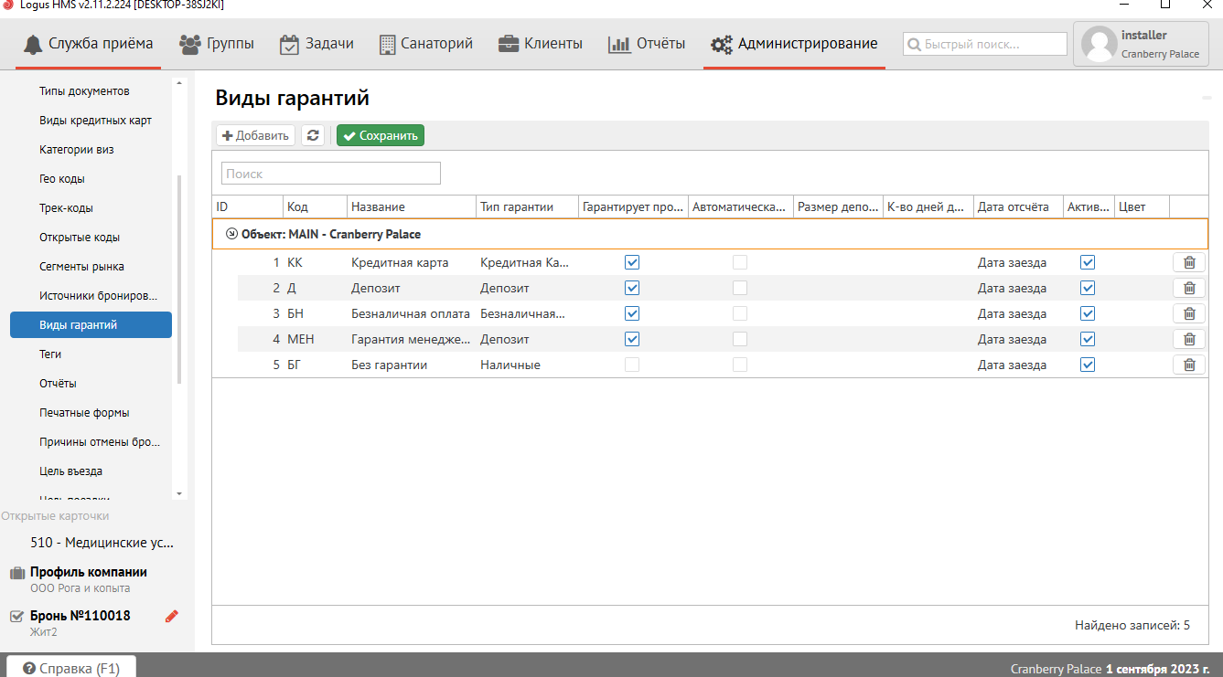Click the Добавить button
Viewport: 1223px width, 677px height.
255,135
